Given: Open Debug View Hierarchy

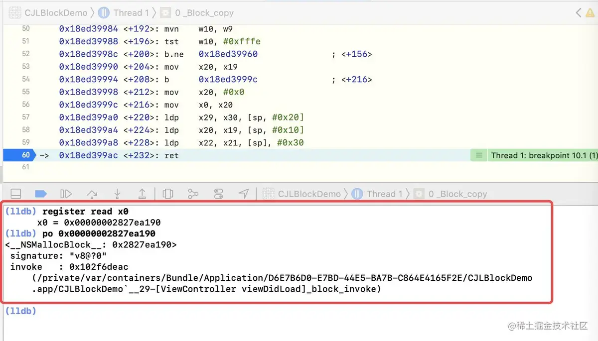Looking at the screenshot, I should pyautogui.click(x=168, y=194).
